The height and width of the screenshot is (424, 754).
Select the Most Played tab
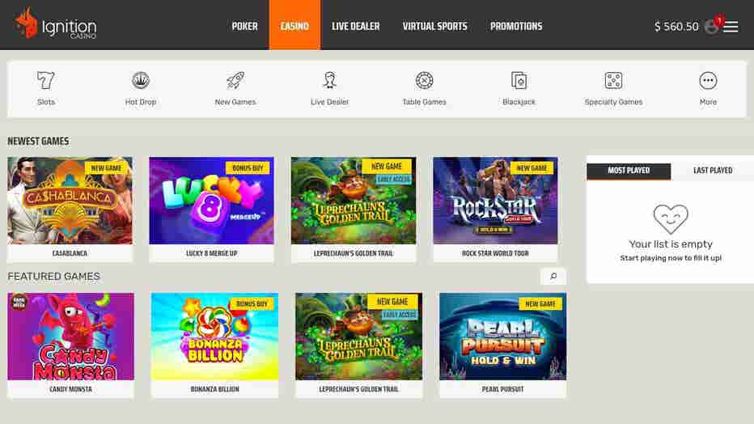point(629,171)
